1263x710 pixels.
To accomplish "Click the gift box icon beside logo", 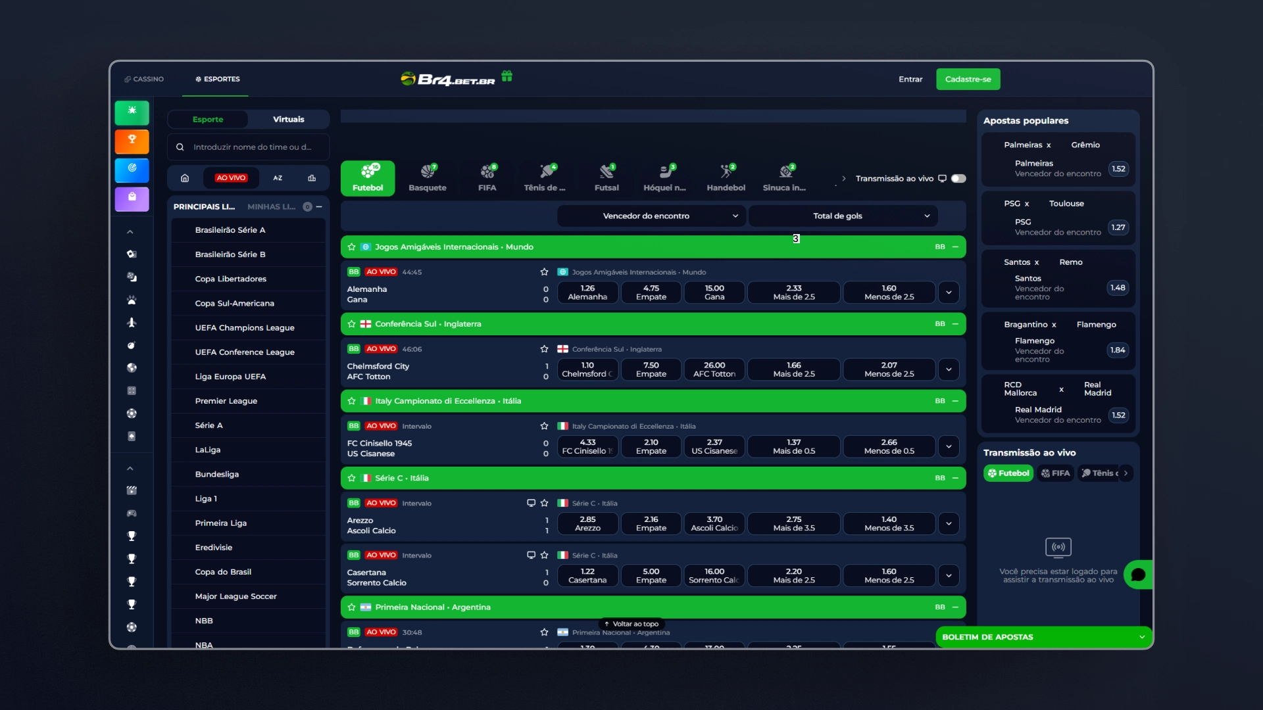I will coord(507,76).
